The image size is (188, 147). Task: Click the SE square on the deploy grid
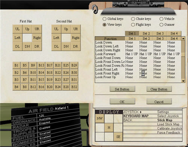tap(118, 137)
